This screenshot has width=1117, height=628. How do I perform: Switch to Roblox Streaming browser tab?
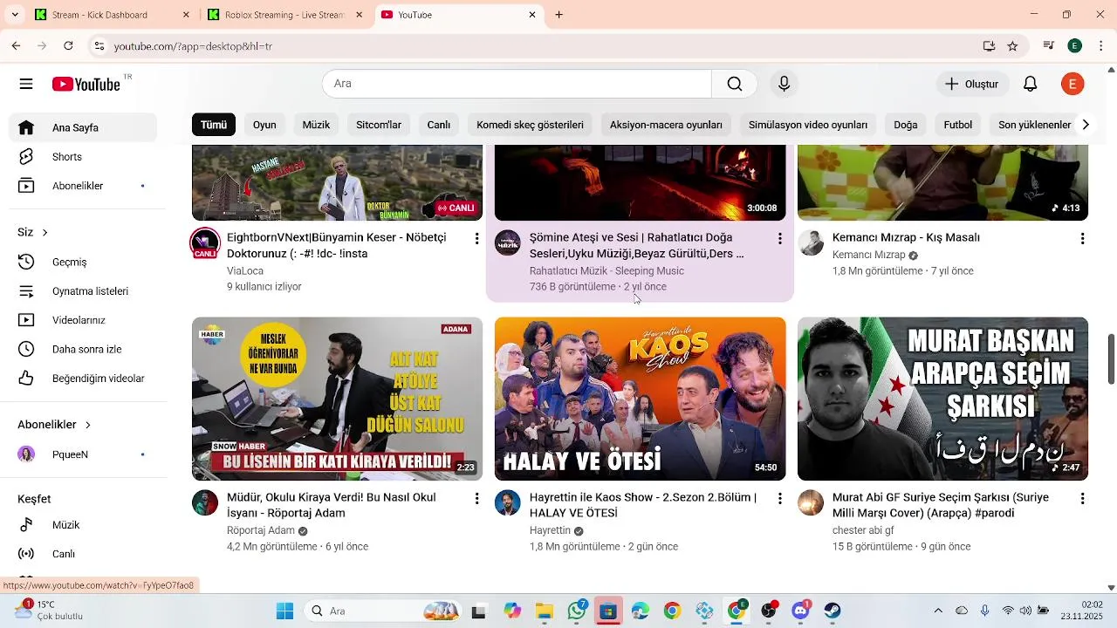[284, 15]
